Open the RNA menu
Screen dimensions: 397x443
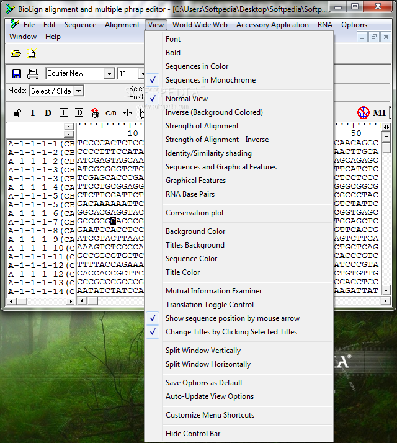click(325, 25)
